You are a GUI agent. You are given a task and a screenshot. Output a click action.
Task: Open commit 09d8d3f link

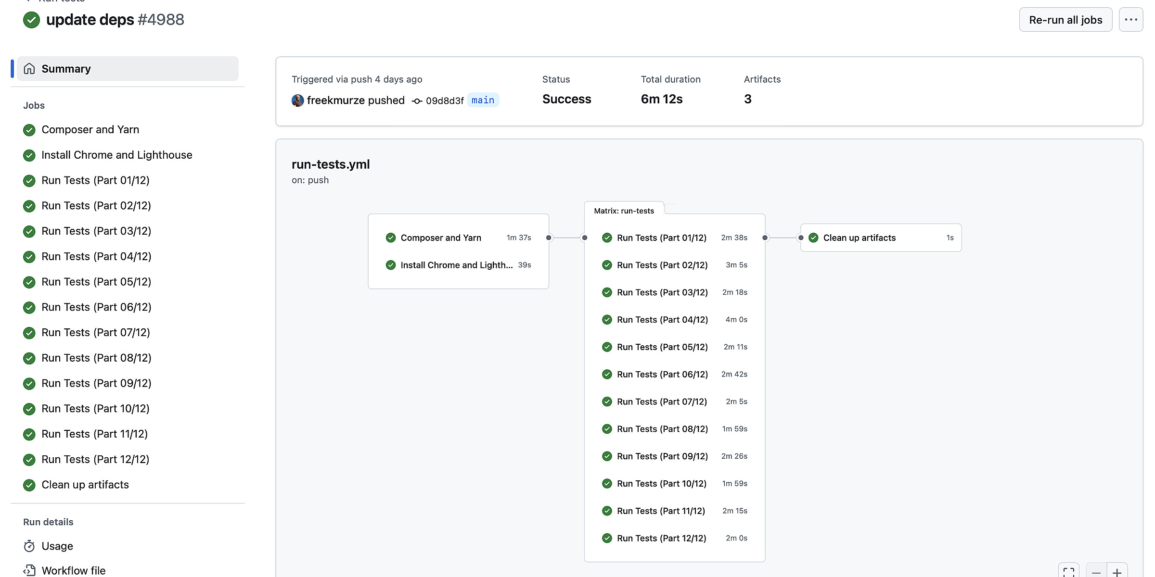pyautogui.click(x=444, y=100)
